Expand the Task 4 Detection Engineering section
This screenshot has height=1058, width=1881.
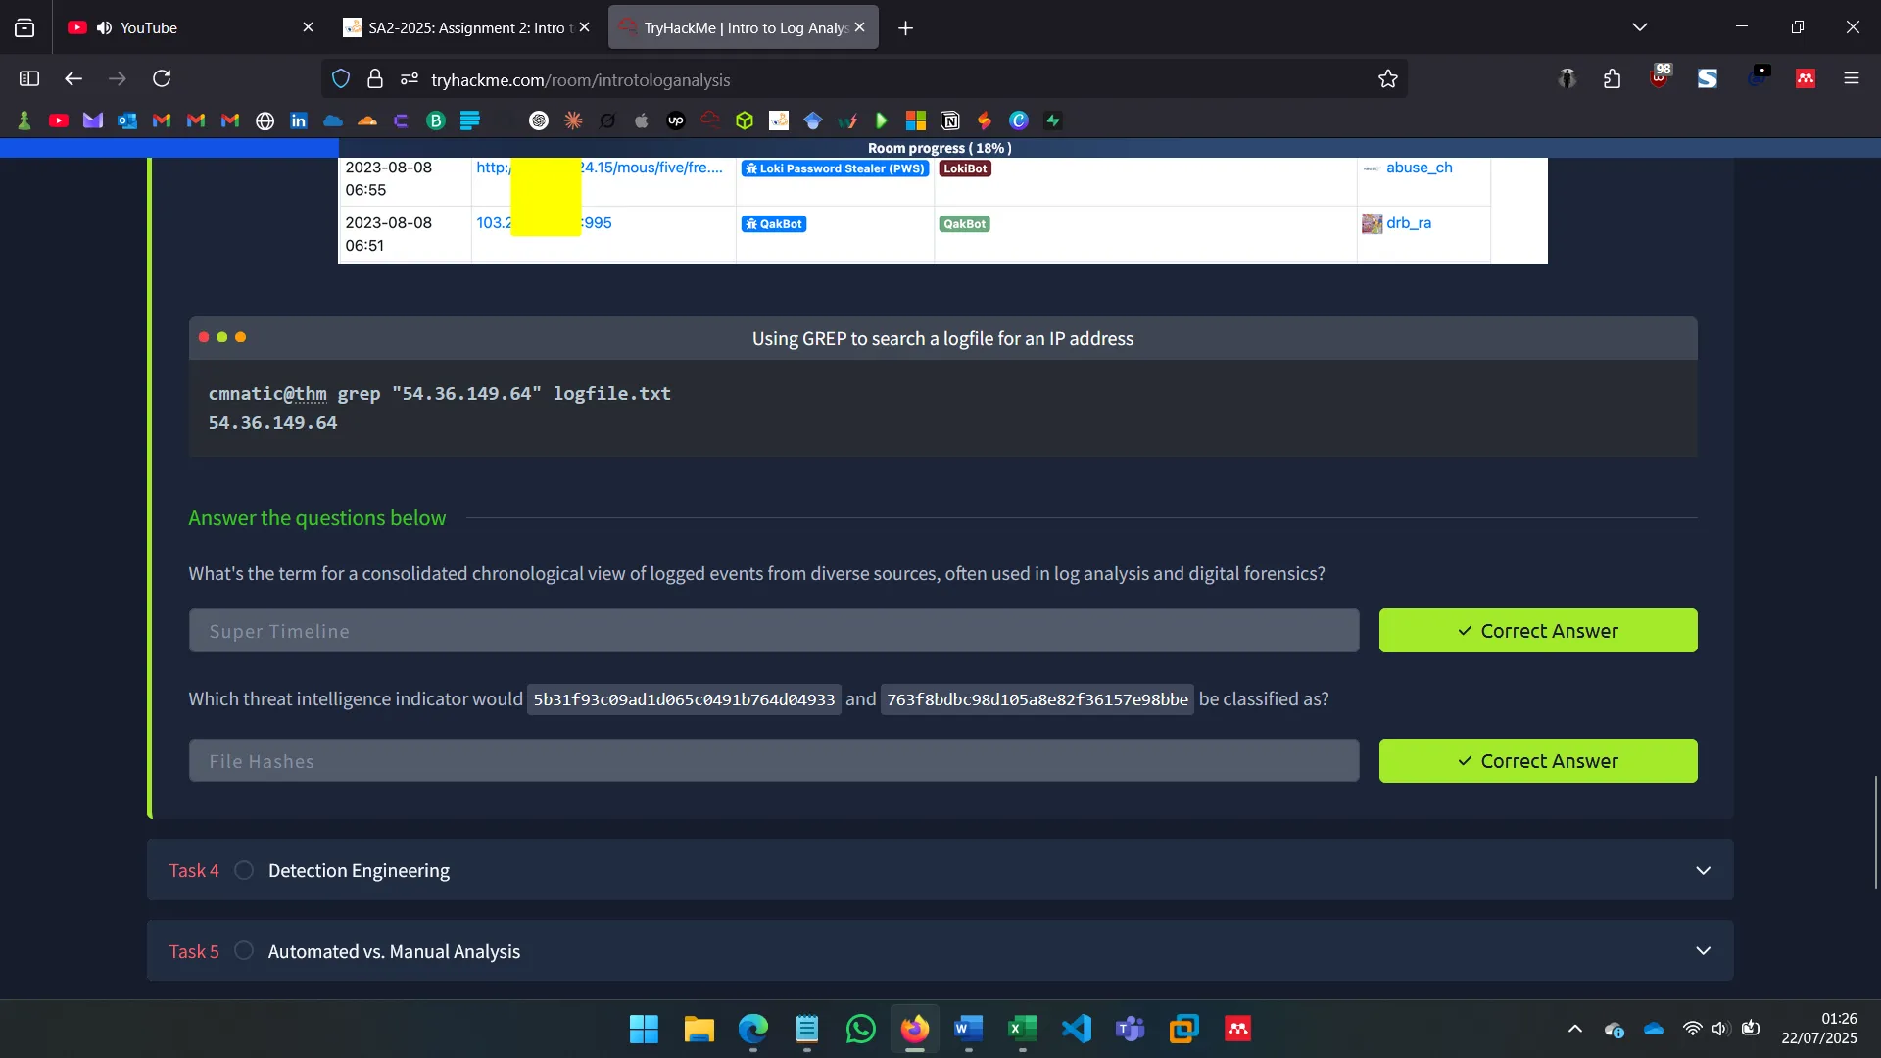pos(1703,870)
